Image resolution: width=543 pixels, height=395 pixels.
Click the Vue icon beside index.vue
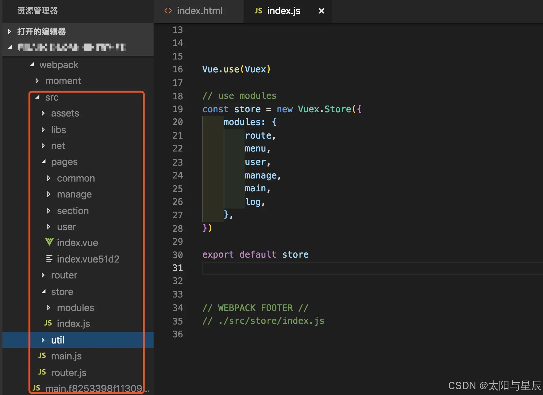click(49, 242)
